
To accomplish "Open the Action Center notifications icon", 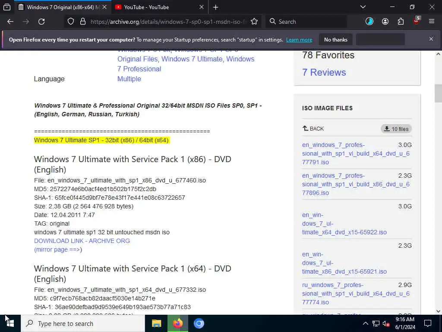I will point(428,323).
